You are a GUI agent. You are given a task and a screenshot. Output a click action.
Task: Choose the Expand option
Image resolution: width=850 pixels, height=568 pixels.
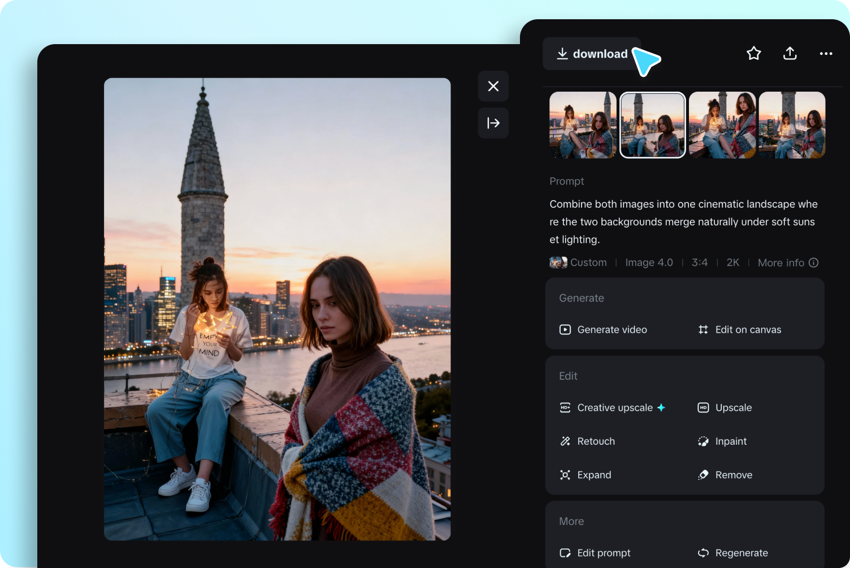tap(586, 475)
